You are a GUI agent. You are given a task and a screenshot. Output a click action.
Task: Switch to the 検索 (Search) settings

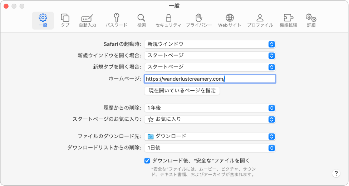pyautogui.click(x=141, y=20)
